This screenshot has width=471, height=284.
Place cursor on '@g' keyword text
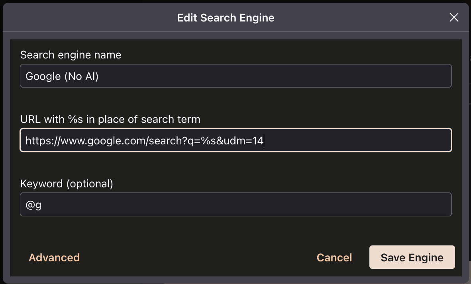point(33,205)
